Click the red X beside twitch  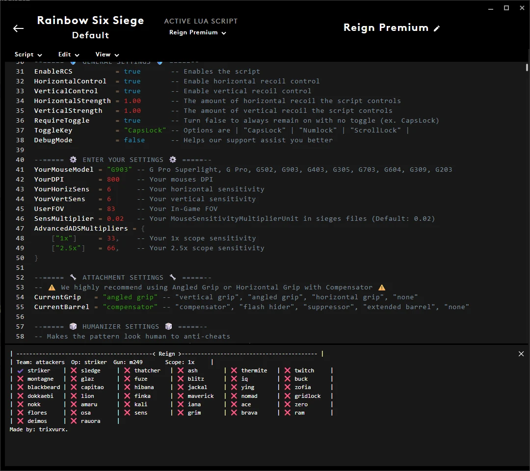pyautogui.click(x=288, y=370)
